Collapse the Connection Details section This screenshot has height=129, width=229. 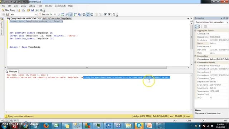tap(196, 62)
